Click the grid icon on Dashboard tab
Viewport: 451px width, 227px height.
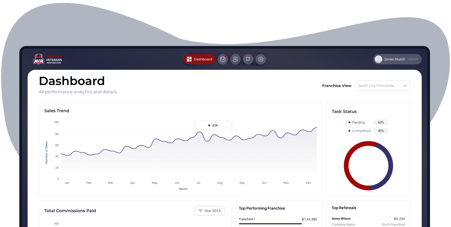pyautogui.click(x=189, y=59)
